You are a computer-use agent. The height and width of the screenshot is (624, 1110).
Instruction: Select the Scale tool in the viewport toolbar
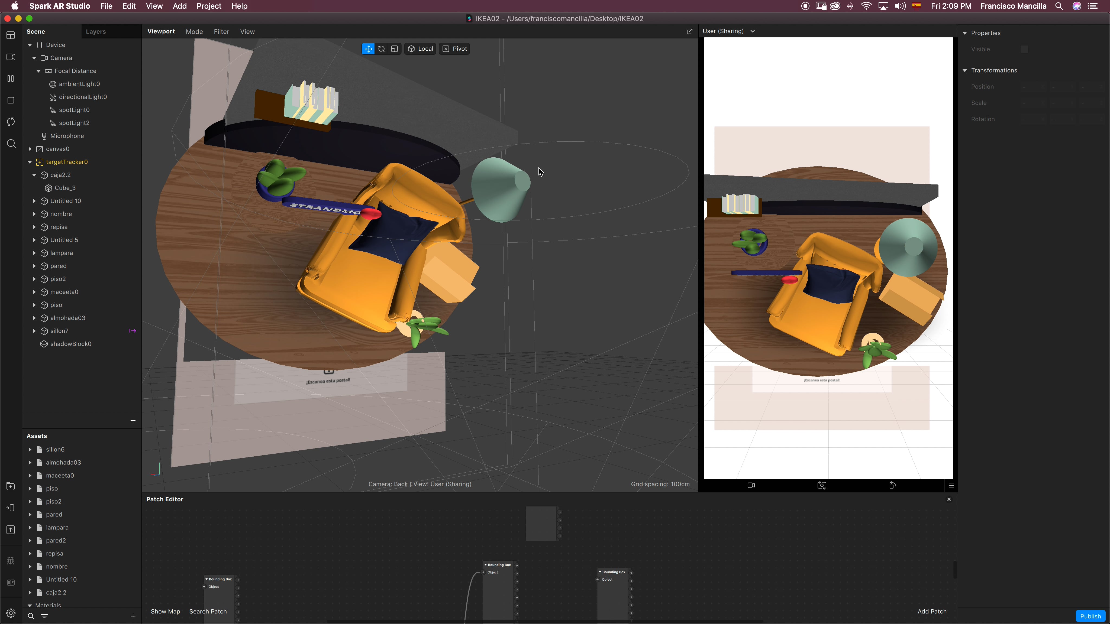(394, 49)
